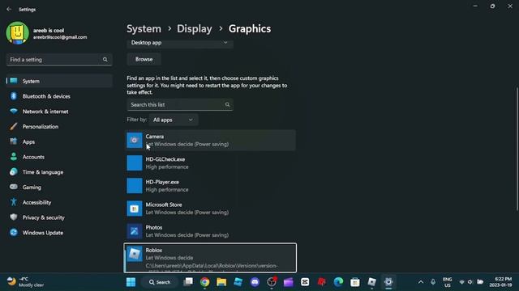The image size is (519, 291).
Task: Open Accounts settings
Action: tap(59, 157)
